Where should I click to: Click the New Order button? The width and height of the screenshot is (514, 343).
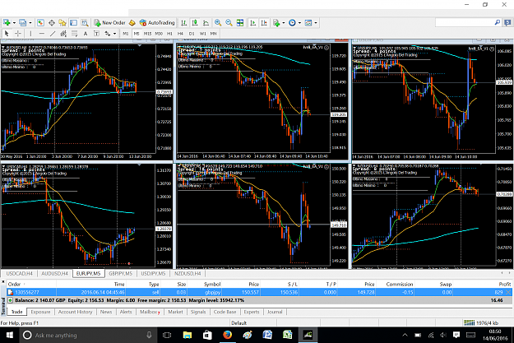tap(110, 23)
